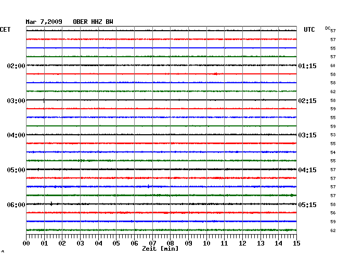Image resolution: width=338 pixels, height=257 pixels.
Task: Select the 05:00 CET time label
Action: click(x=16, y=170)
